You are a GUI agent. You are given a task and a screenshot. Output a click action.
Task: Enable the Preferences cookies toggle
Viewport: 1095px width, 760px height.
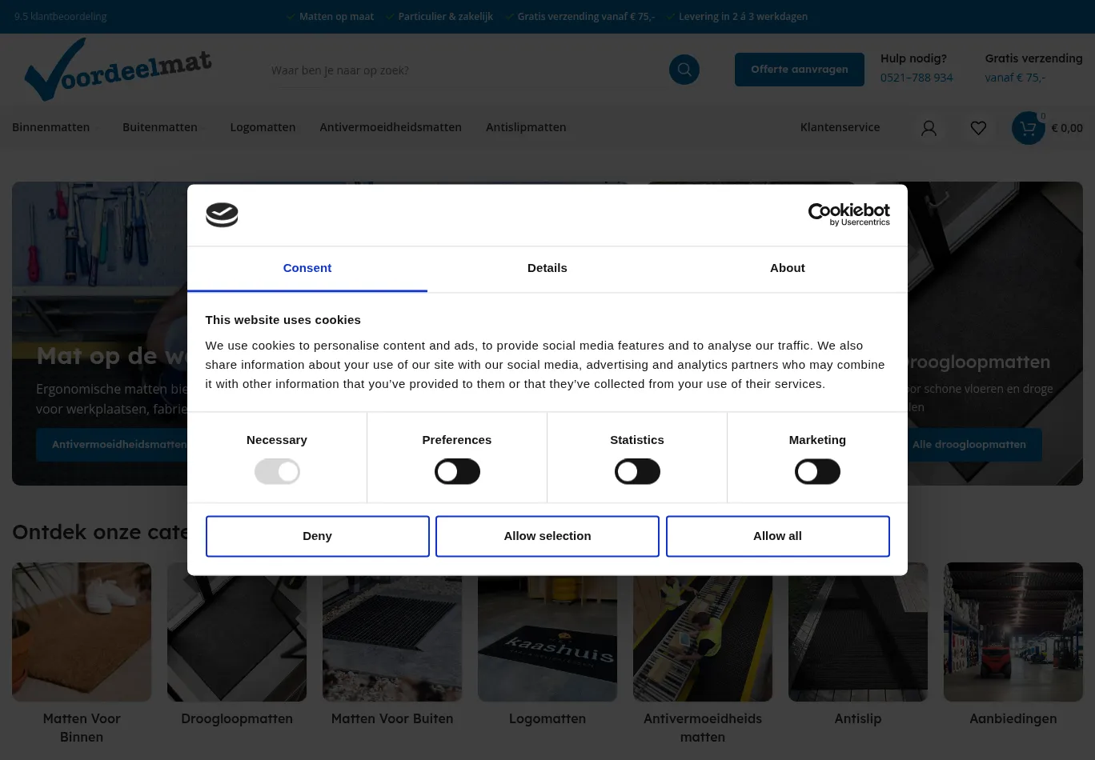tap(457, 472)
